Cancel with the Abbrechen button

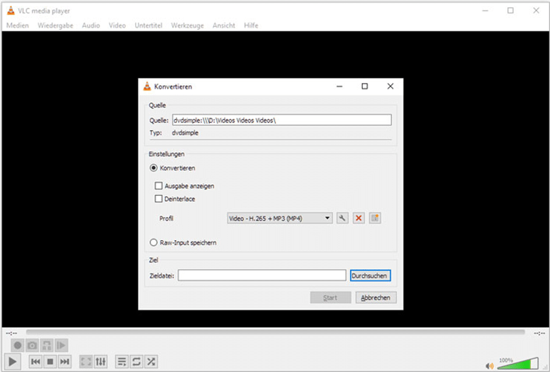coord(376,297)
